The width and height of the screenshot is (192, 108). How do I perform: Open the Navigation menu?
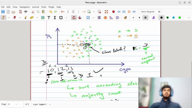[x=25, y=7]
